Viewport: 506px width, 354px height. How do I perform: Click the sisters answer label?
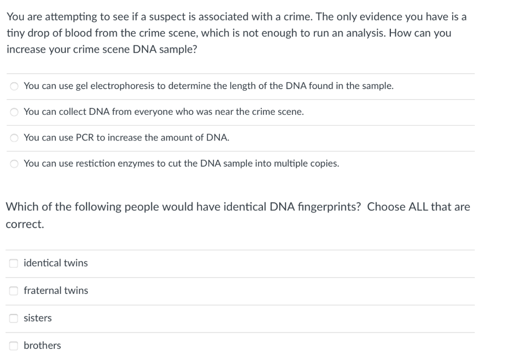click(x=37, y=318)
